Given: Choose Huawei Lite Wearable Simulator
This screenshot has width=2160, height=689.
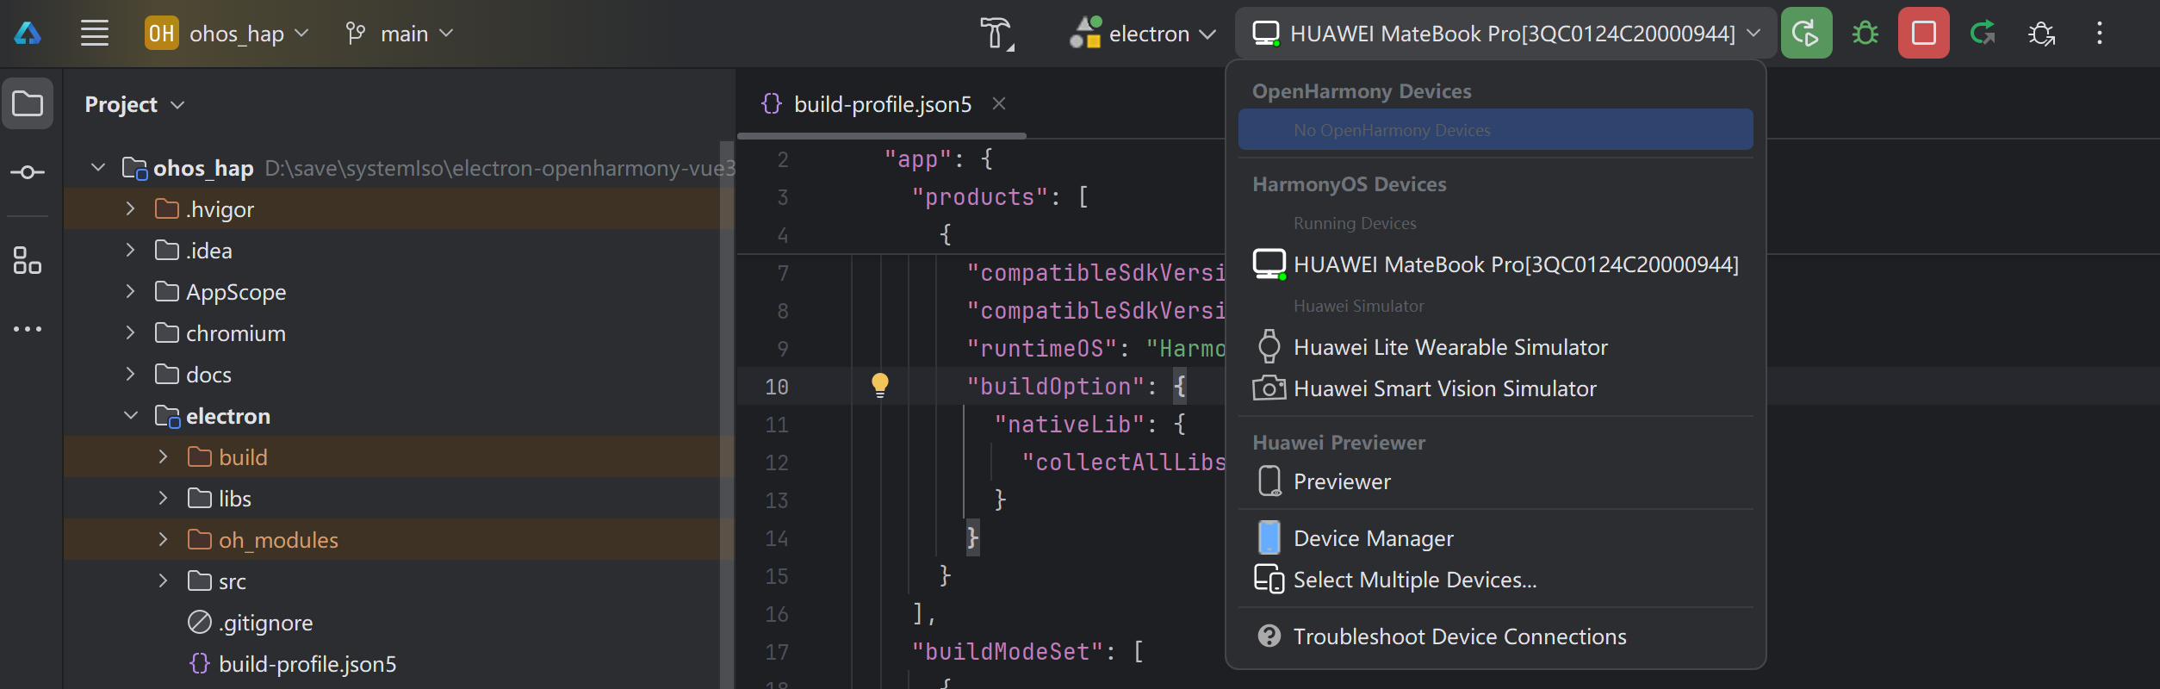Looking at the screenshot, I should [x=1495, y=346].
